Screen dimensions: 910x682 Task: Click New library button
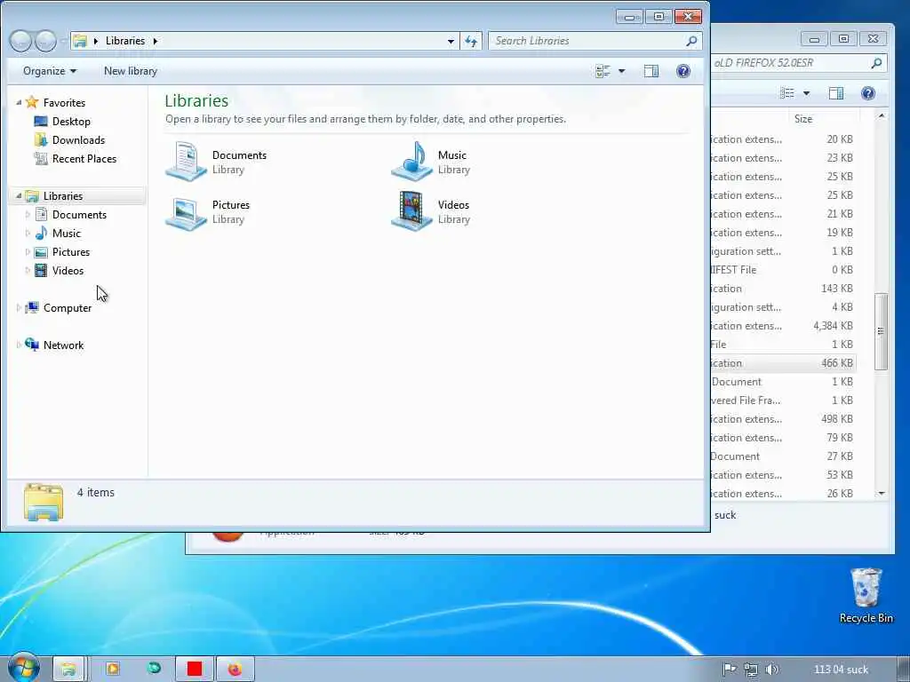(131, 71)
